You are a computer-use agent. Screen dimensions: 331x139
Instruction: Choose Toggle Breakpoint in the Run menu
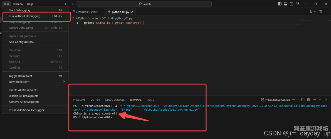(20, 76)
